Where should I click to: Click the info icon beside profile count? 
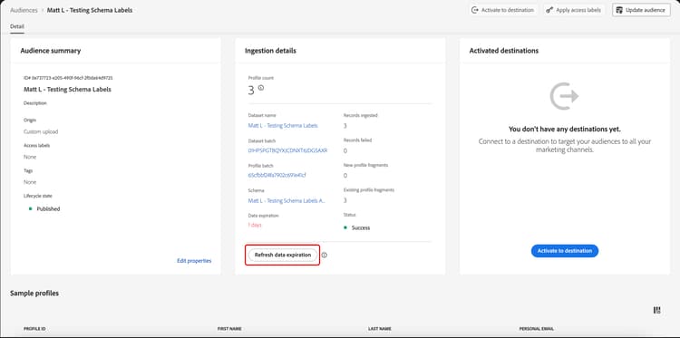260,88
